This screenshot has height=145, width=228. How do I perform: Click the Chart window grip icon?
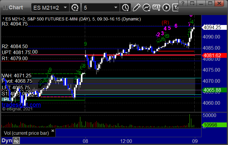click(x=5, y=8)
